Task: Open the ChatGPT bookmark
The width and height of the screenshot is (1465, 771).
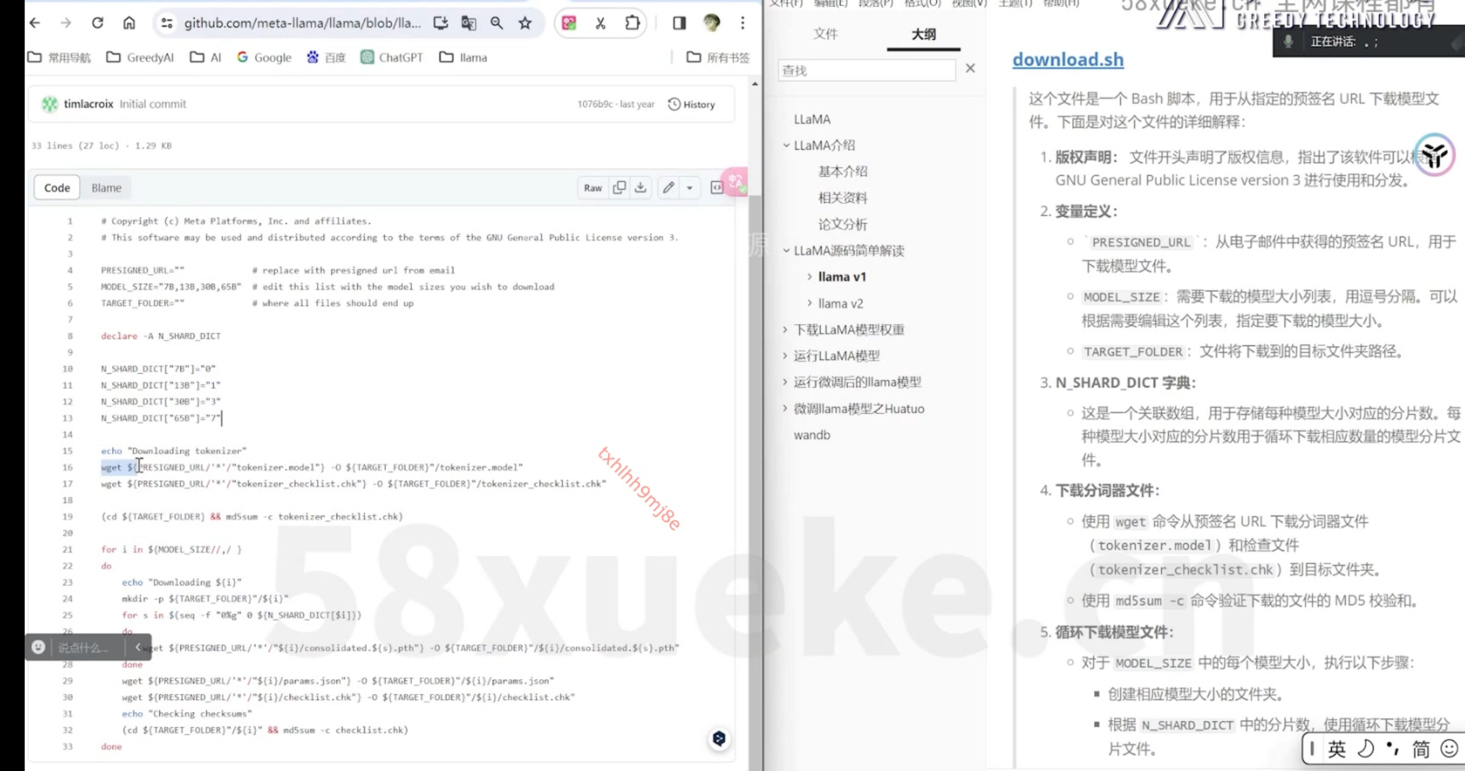Action: [392, 57]
